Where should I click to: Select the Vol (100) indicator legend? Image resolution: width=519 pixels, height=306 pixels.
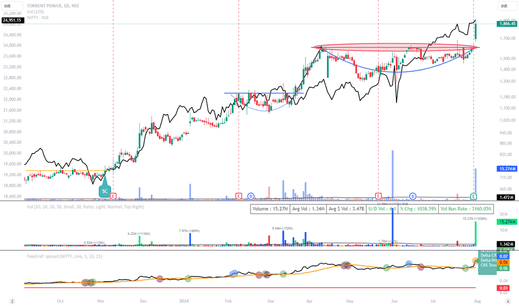click(36, 12)
